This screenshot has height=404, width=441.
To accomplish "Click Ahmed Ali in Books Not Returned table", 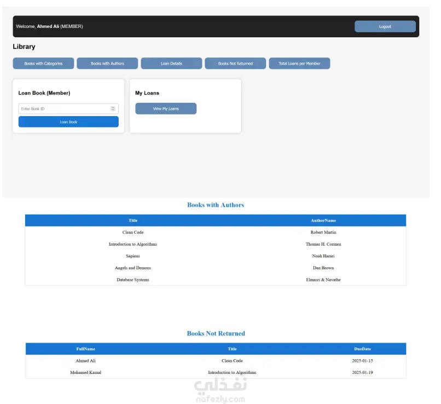I will point(85,361).
